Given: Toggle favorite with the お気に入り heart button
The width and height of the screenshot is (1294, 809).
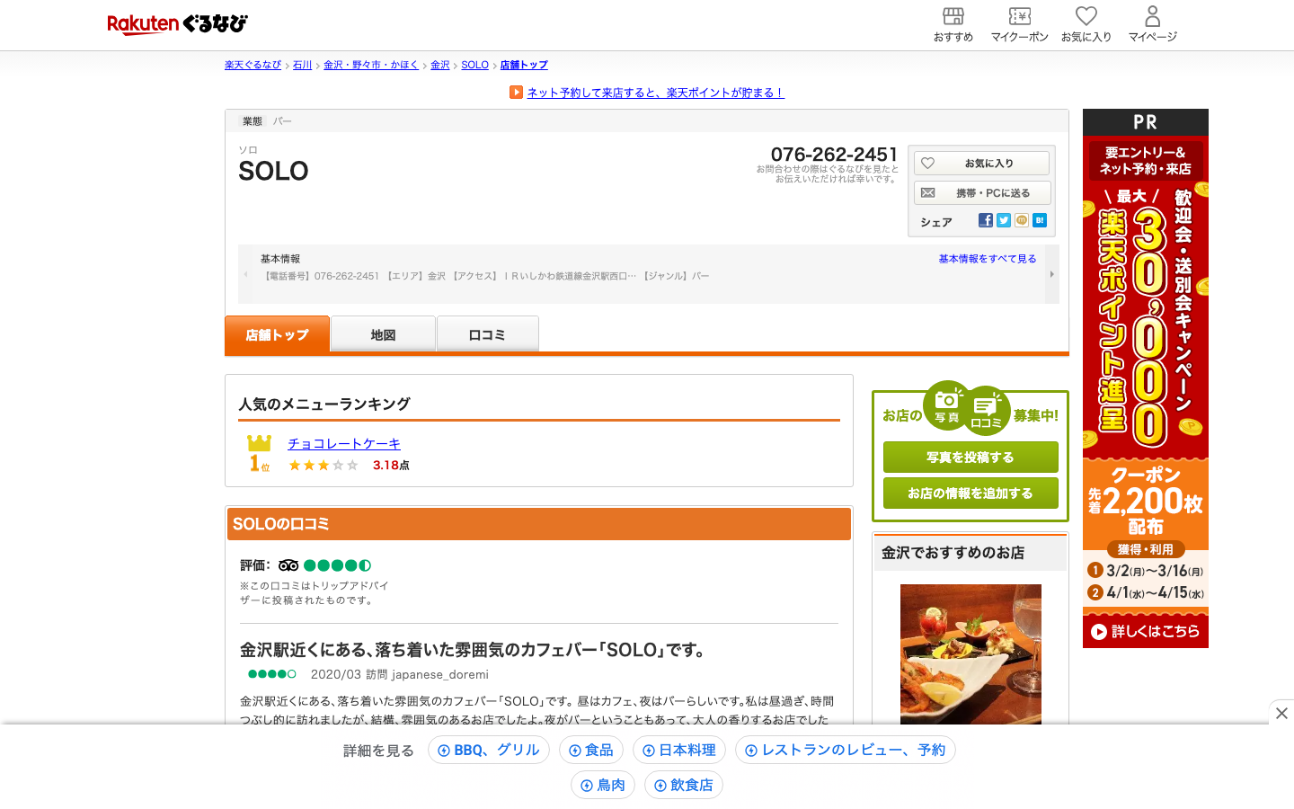Looking at the screenshot, I should 980,163.
